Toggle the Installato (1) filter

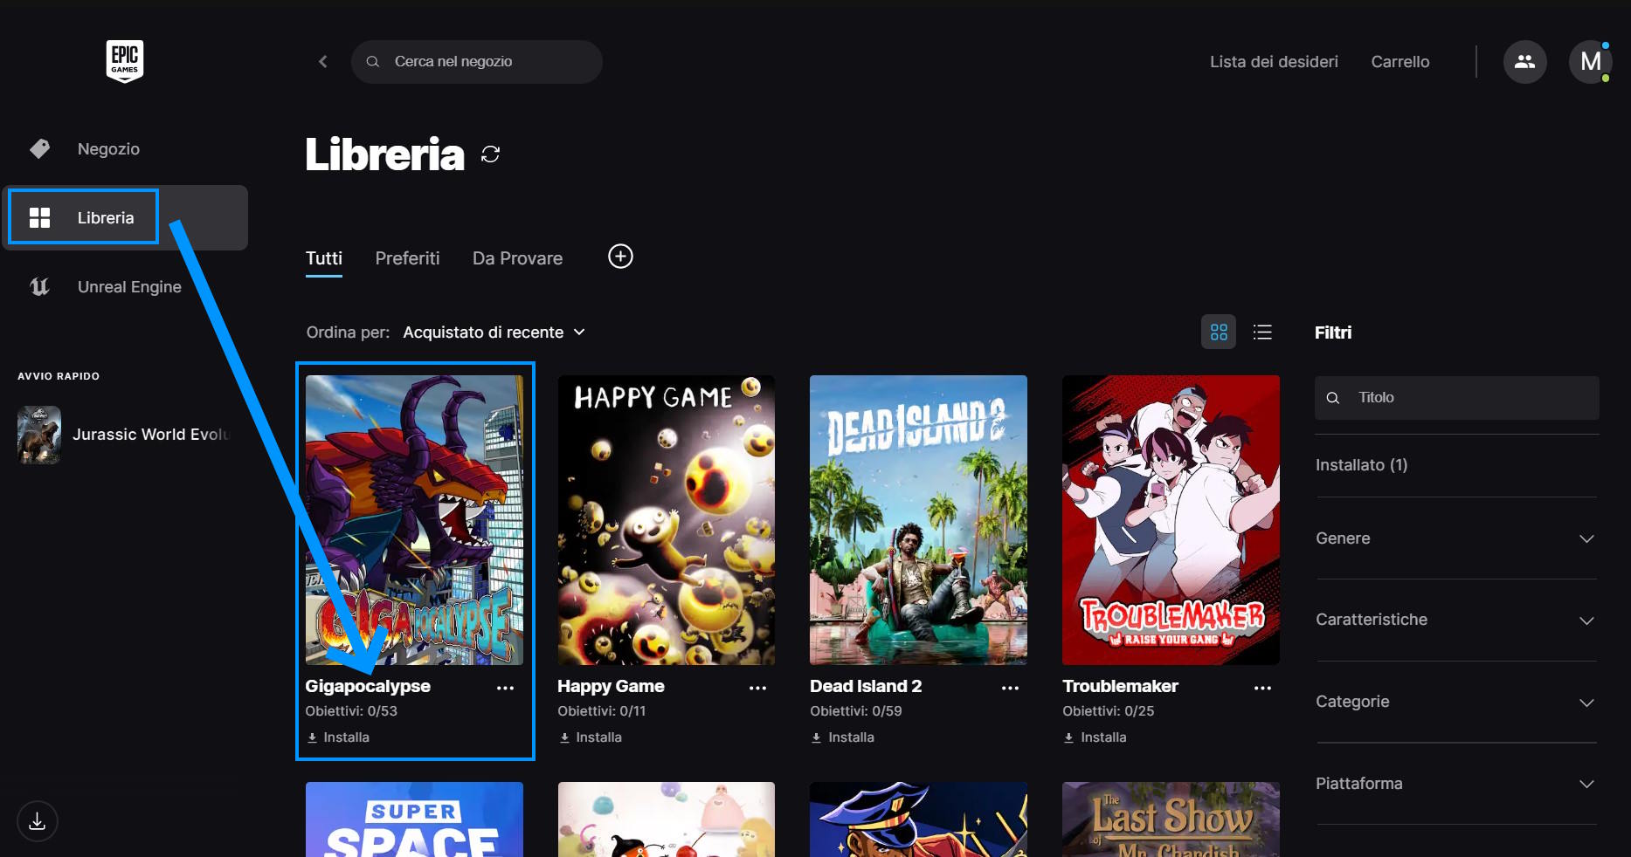(x=1361, y=465)
